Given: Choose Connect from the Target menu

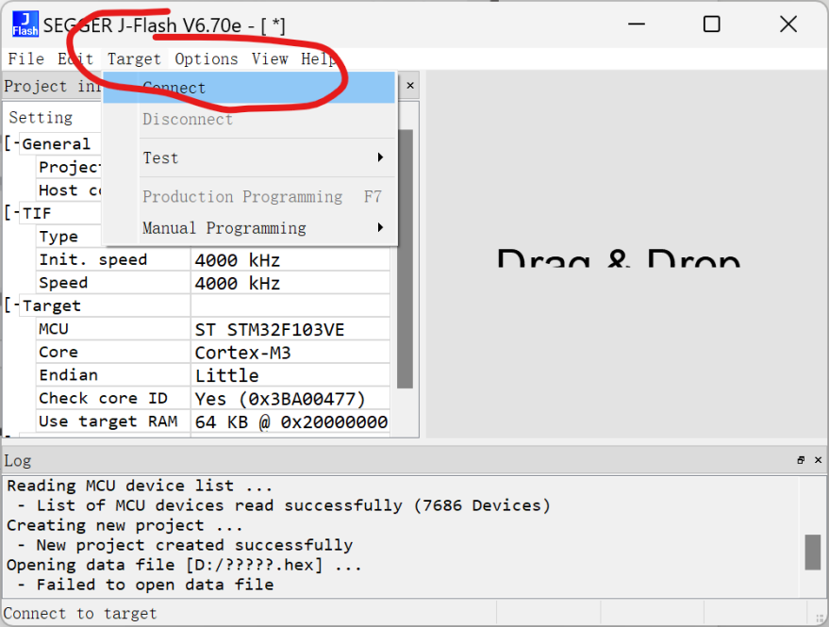Looking at the screenshot, I should tap(174, 88).
